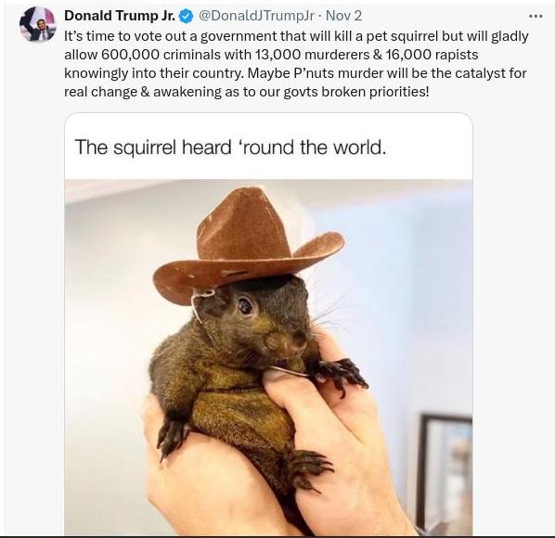Click the blue verified checkmark badge
The height and width of the screenshot is (538, 555).
click(187, 17)
